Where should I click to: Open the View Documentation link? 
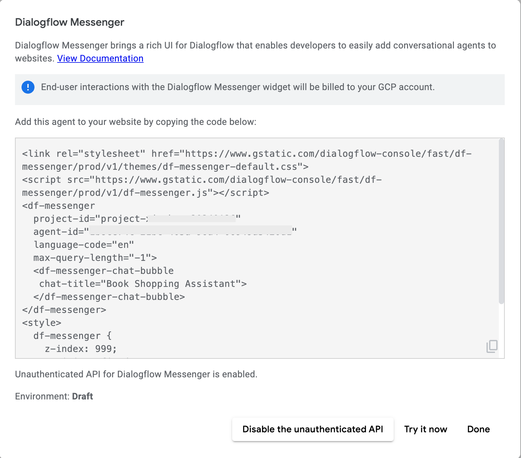click(x=100, y=59)
